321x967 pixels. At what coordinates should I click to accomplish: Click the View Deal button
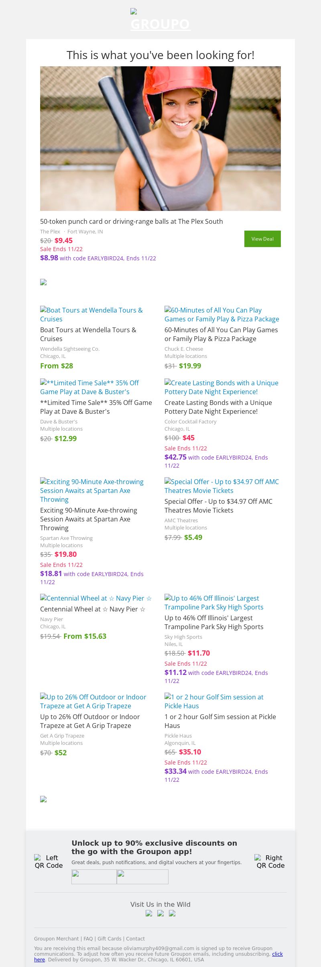click(x=262, y=239)
